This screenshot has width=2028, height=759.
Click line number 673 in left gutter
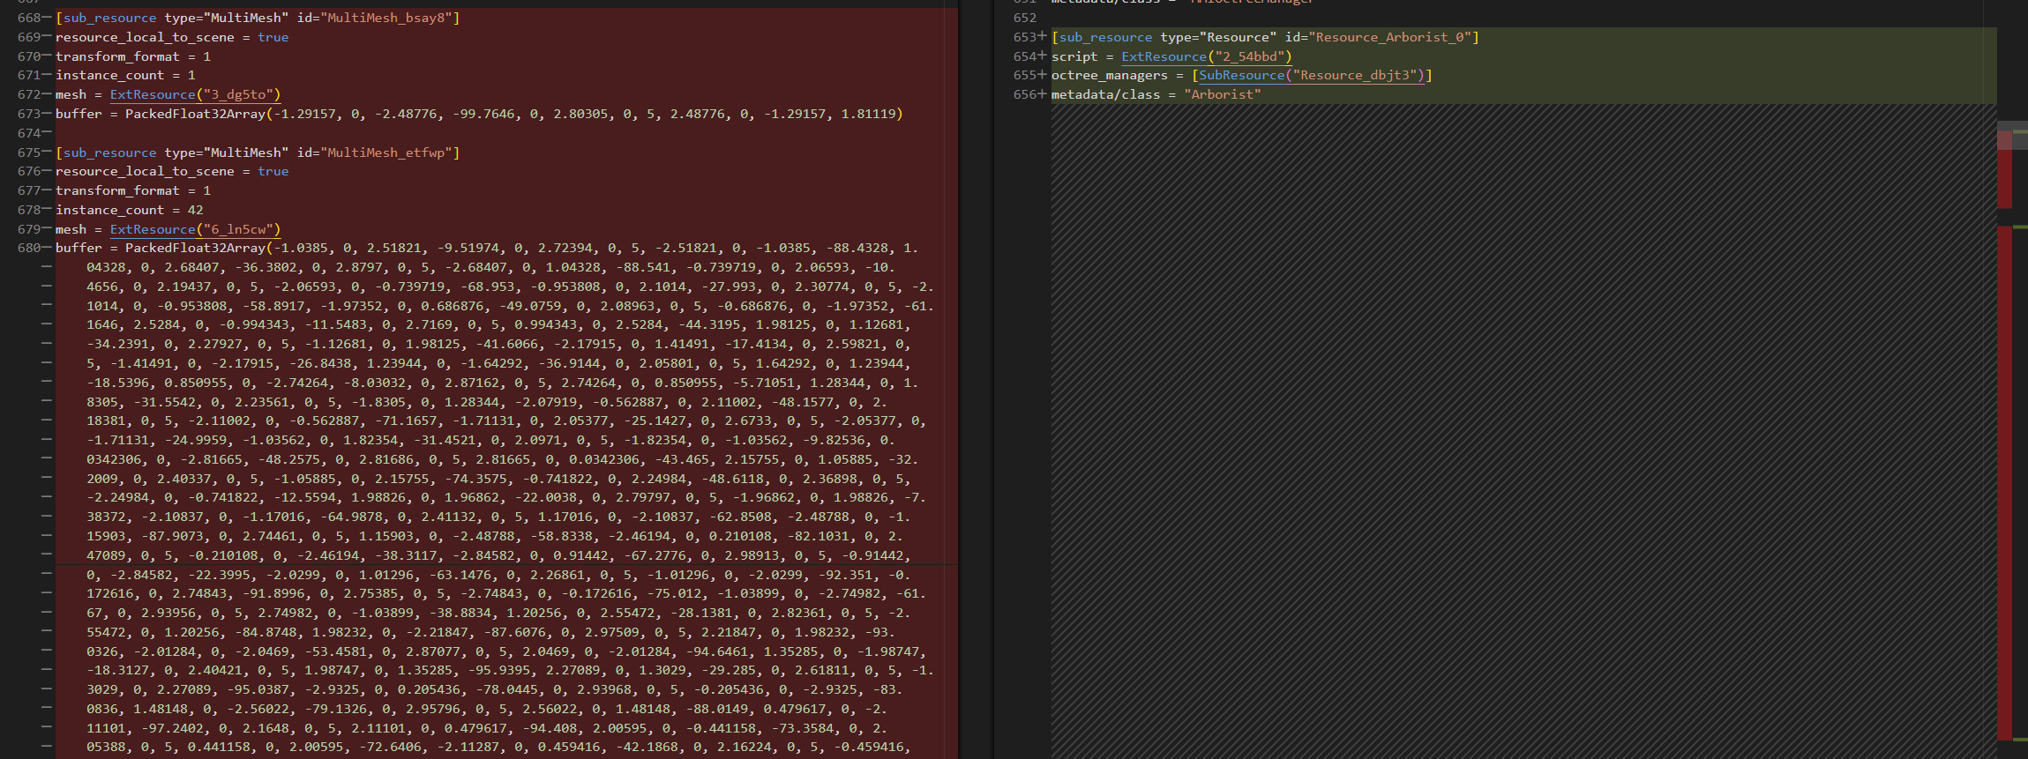29,114
